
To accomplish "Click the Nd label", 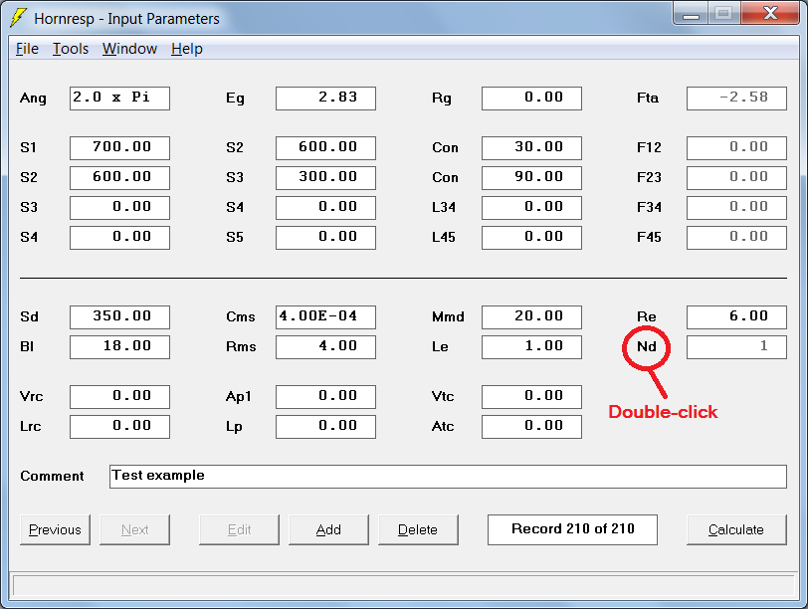I will (x=647, y=346).
